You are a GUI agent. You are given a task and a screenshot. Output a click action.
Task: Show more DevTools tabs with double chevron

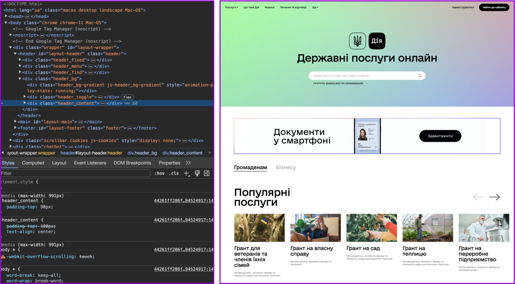pyautogui.click(x=188, y=163)
